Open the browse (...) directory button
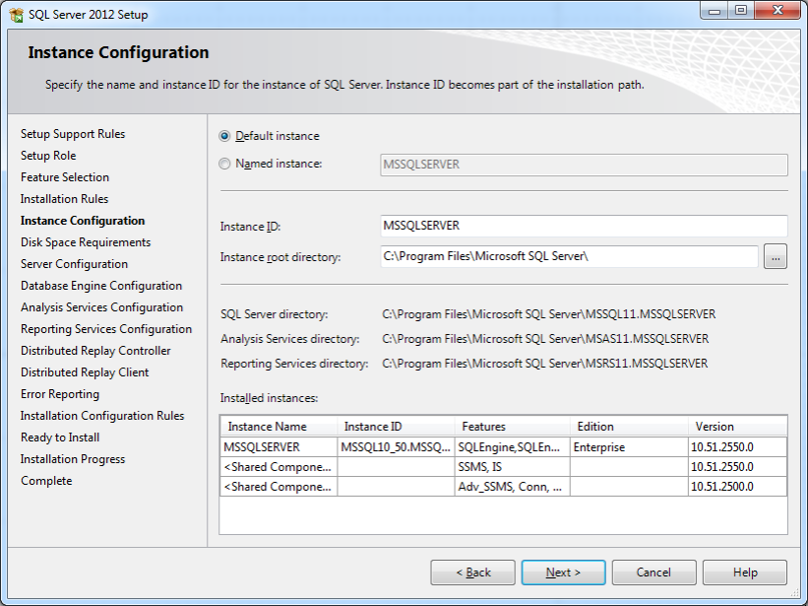 click(775, 256)
